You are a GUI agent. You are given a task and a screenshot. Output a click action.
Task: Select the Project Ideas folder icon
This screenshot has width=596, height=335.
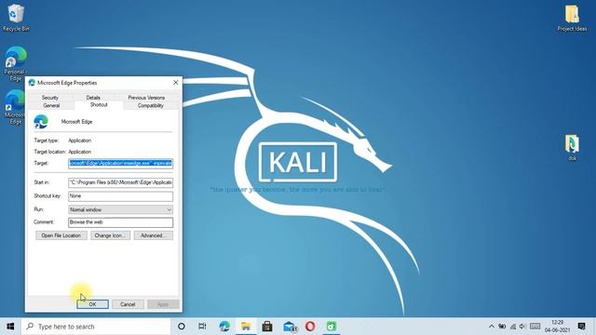(x=572, y=18)
